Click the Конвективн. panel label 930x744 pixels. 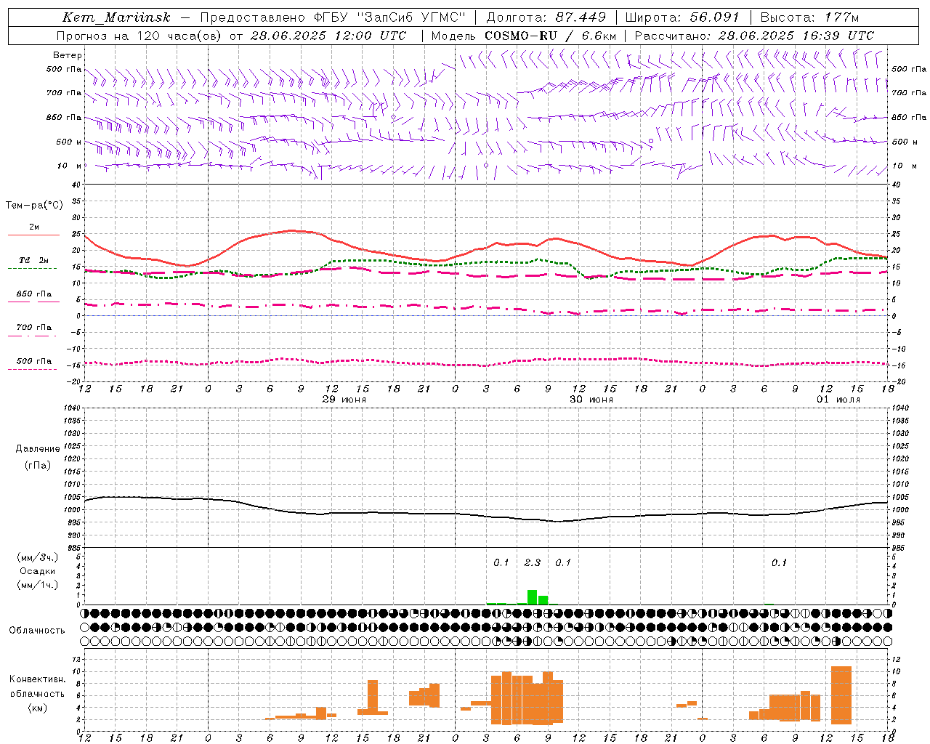tap(37, 679)
